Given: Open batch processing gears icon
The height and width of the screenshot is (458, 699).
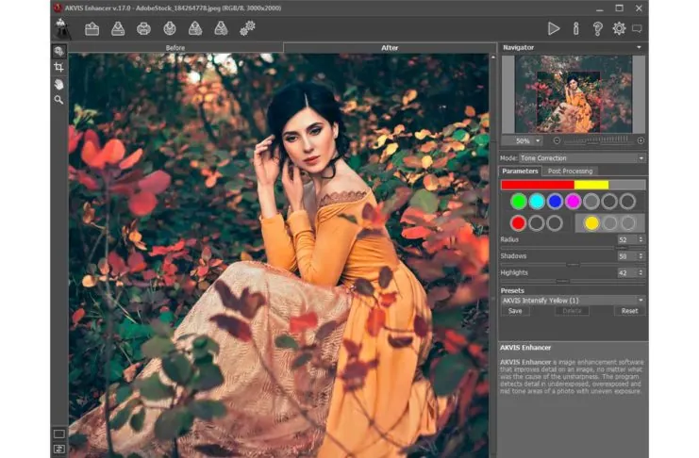Looking at the screenshot, I should pos(247,28).
